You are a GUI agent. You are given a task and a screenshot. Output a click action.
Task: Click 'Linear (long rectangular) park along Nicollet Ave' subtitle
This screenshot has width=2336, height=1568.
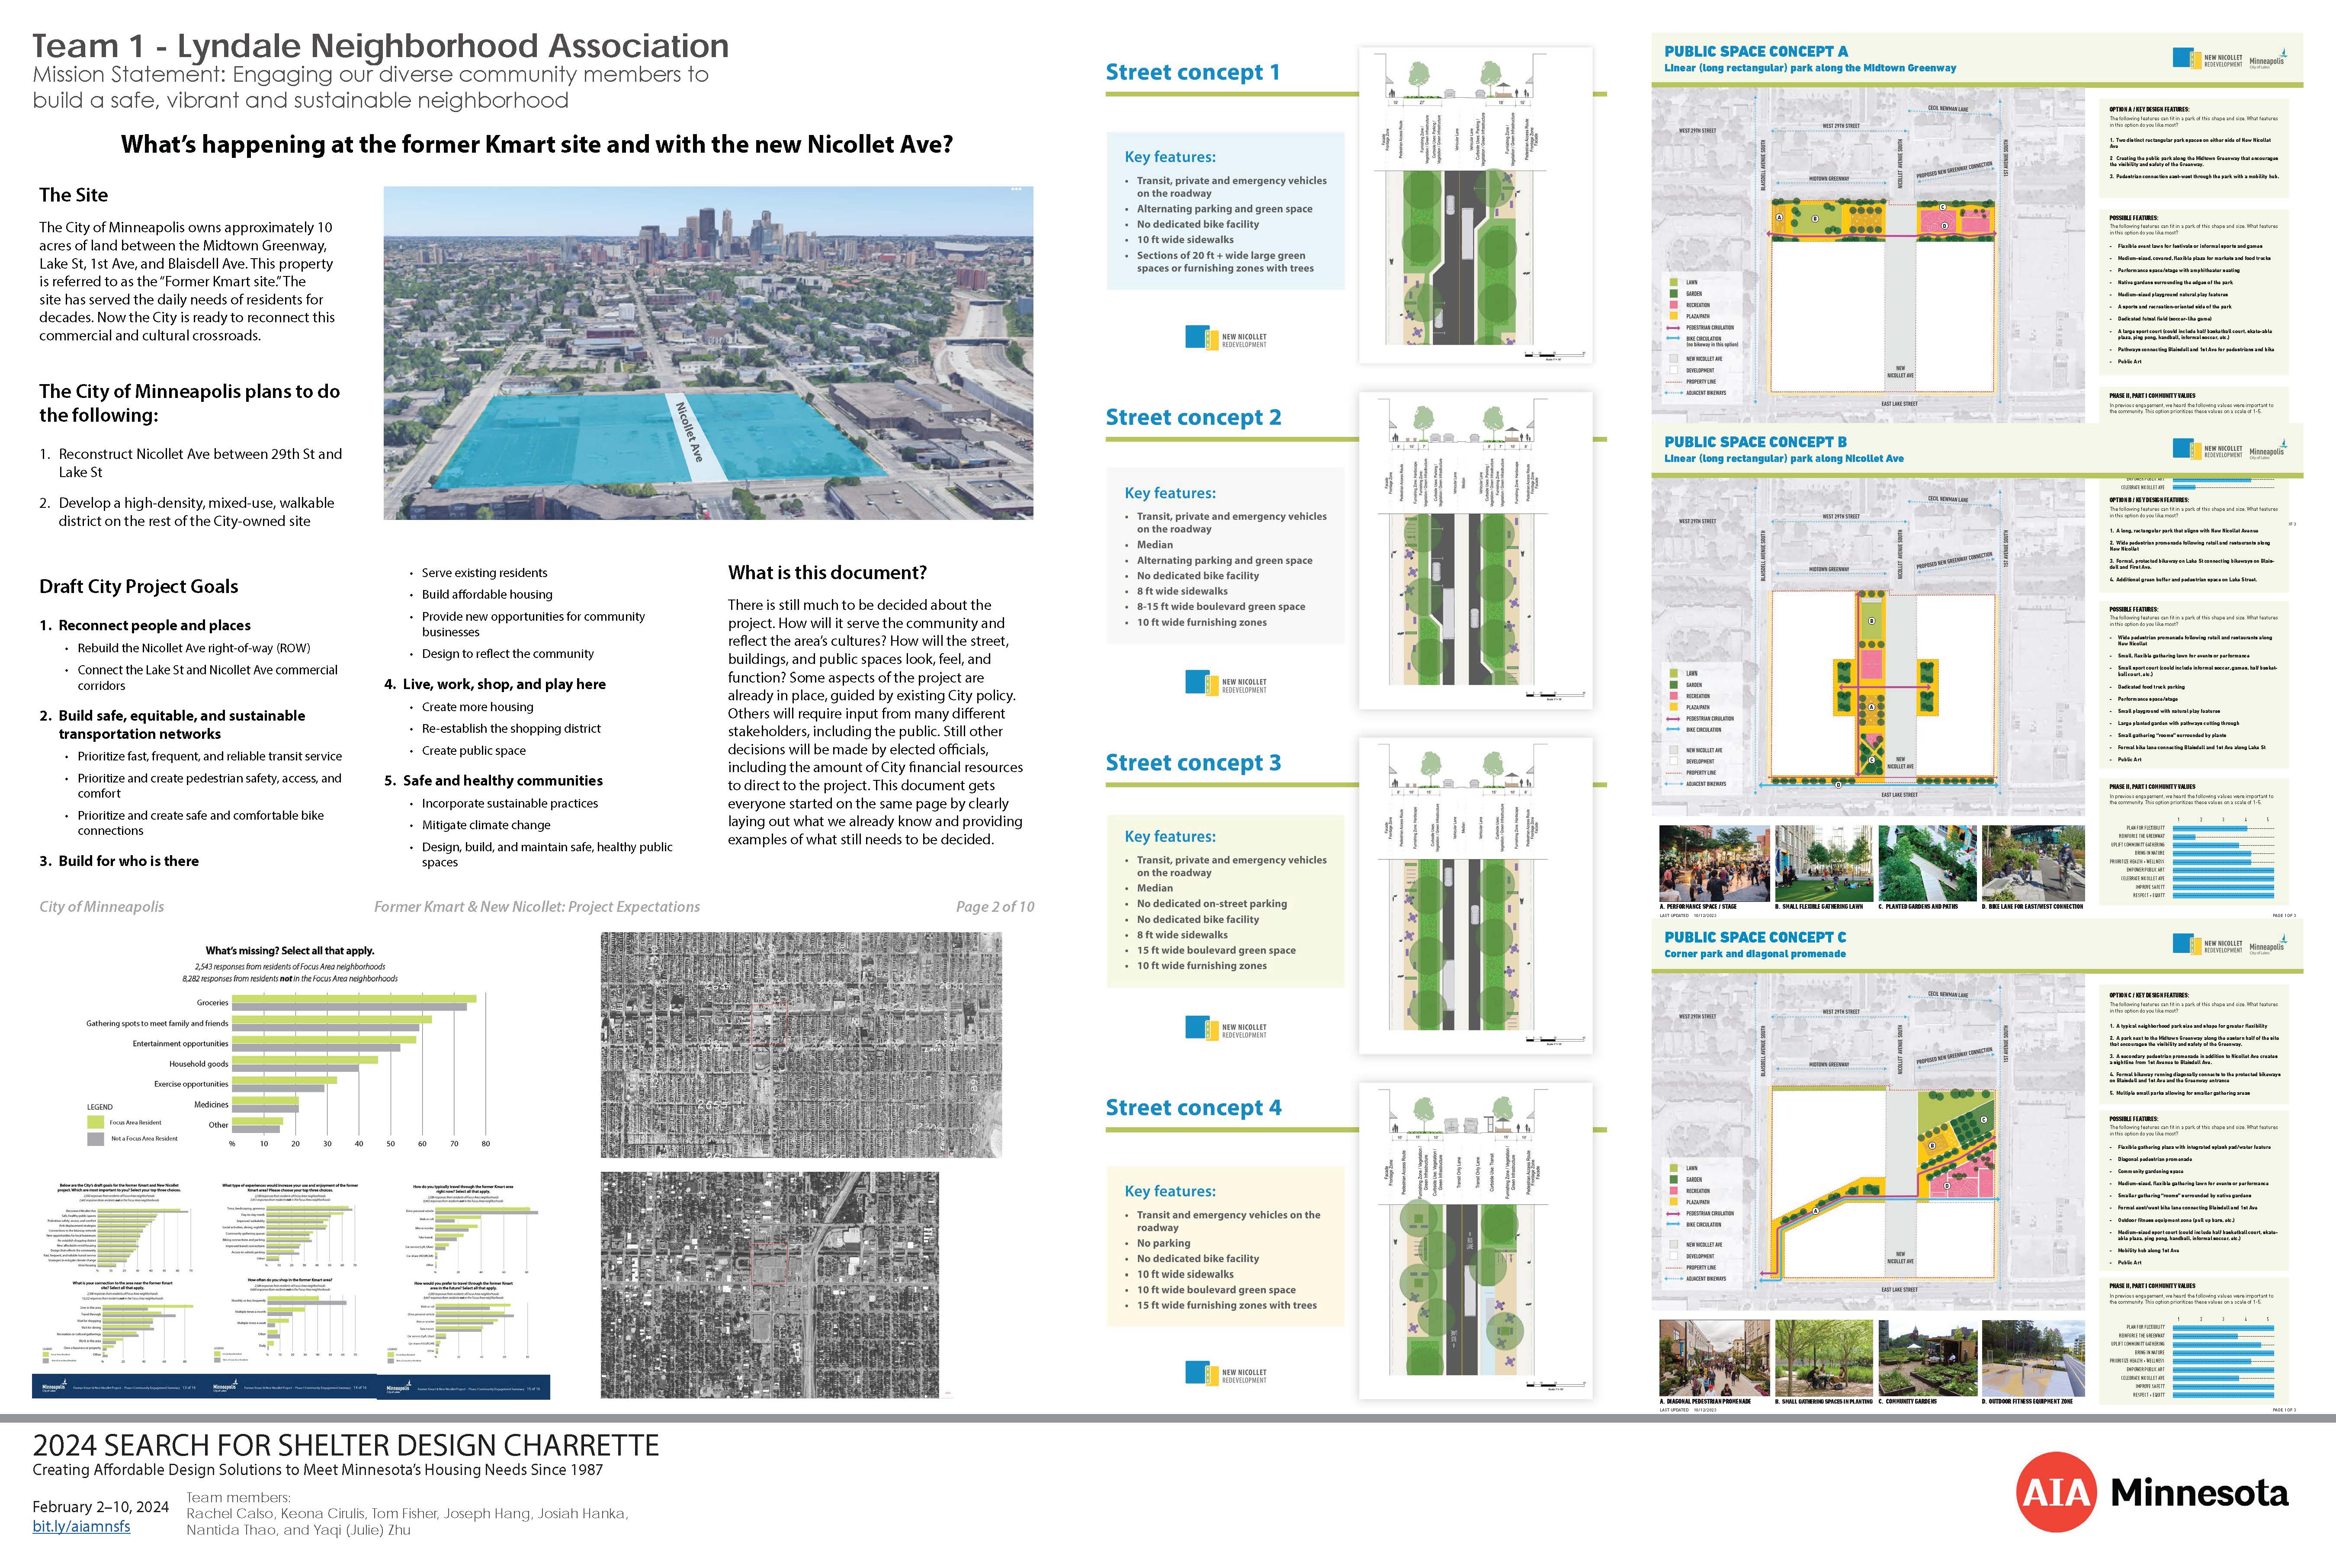click(1784, 459)
